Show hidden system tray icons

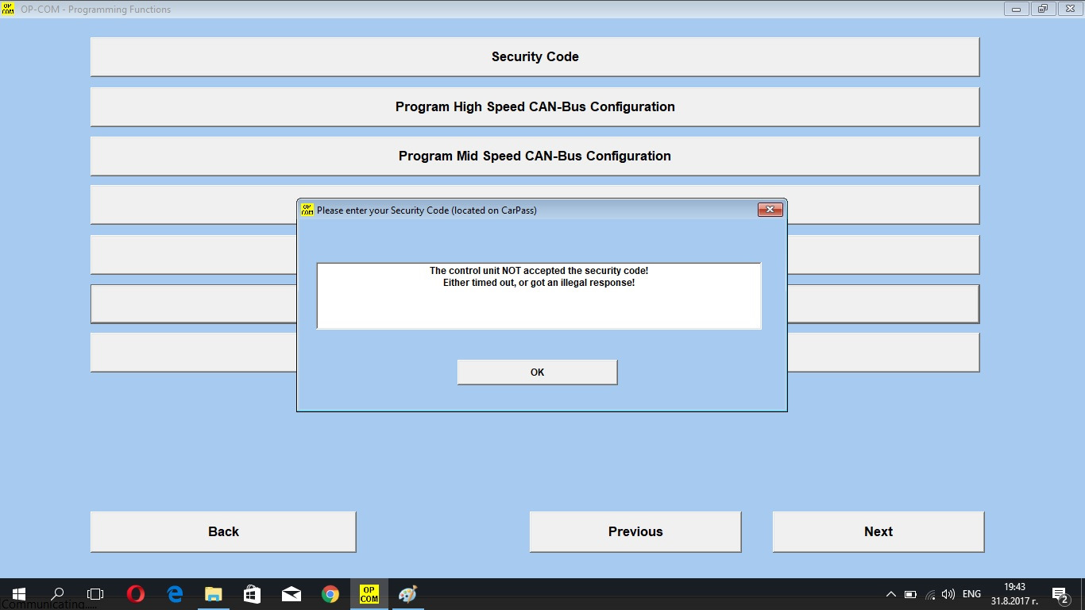pos(891,594)
